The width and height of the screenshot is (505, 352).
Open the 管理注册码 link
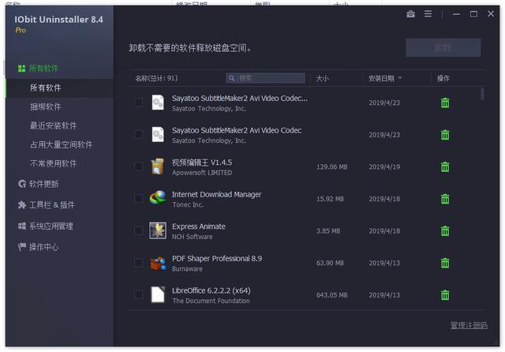click(x=469, y=325)
